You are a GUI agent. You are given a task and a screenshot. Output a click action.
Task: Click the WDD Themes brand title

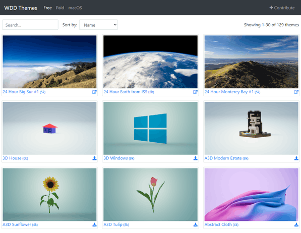(21, 8)
